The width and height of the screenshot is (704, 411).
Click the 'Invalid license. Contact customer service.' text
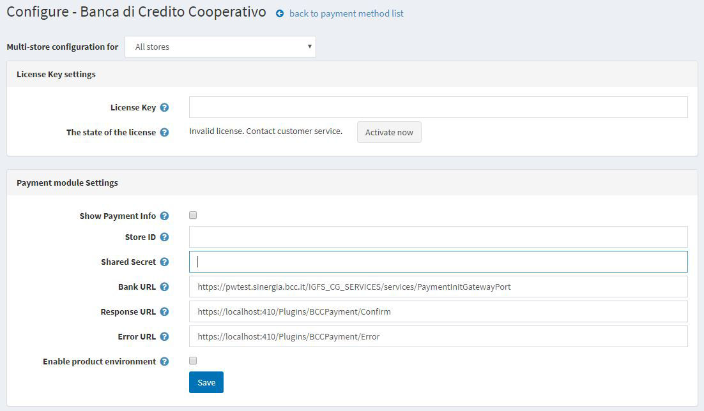[266, 131]
